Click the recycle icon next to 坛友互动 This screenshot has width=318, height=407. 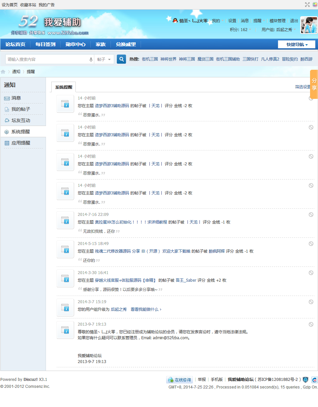click(7, 120)
